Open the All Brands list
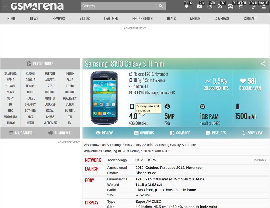Viewport: 270px width, 208px height. [x=20, y=133]
